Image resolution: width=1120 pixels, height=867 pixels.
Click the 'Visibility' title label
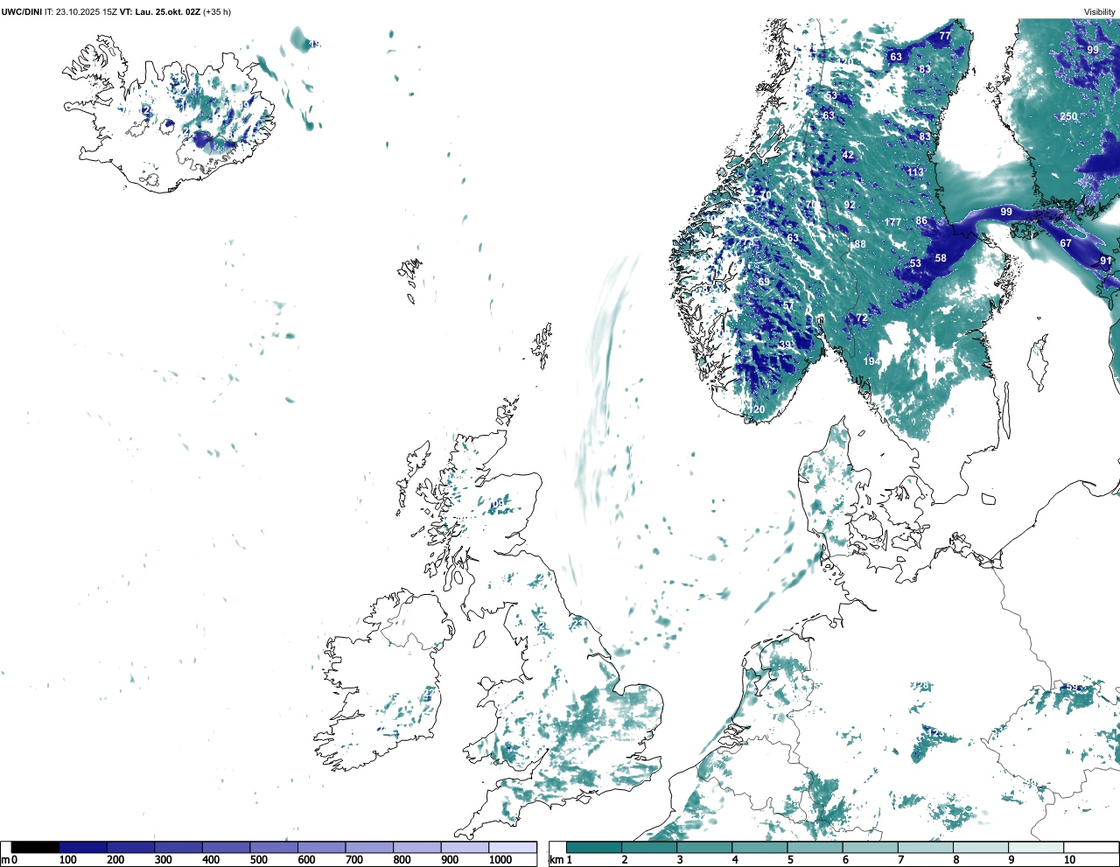(x=1100, y=11)
